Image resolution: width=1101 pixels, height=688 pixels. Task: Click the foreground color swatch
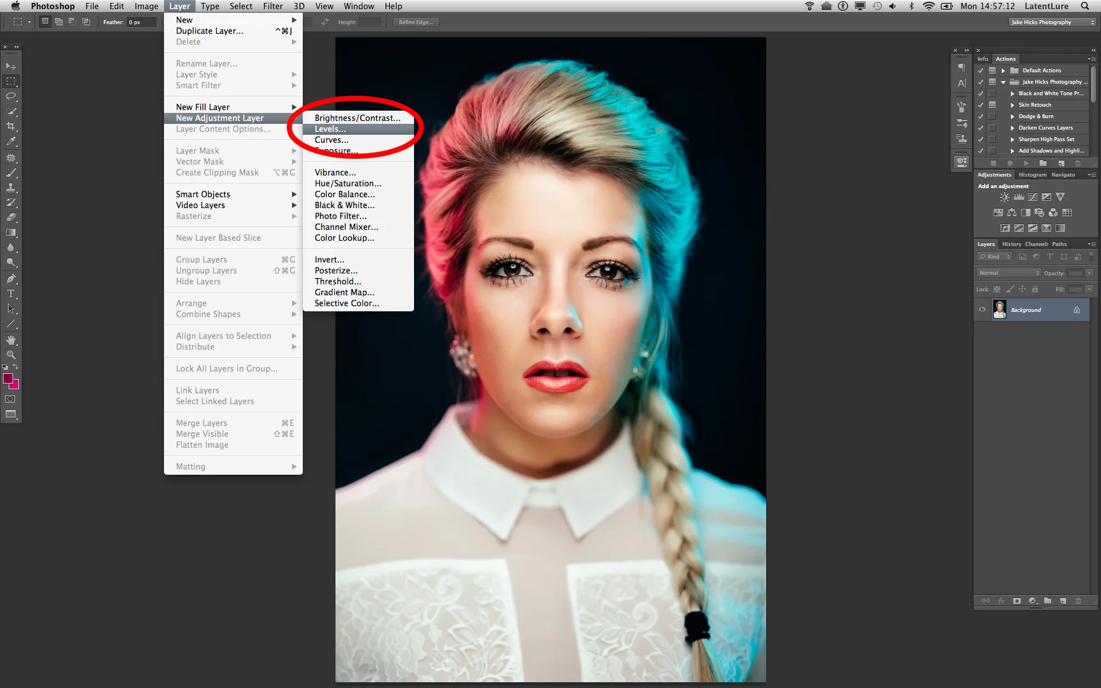[8, 379]
